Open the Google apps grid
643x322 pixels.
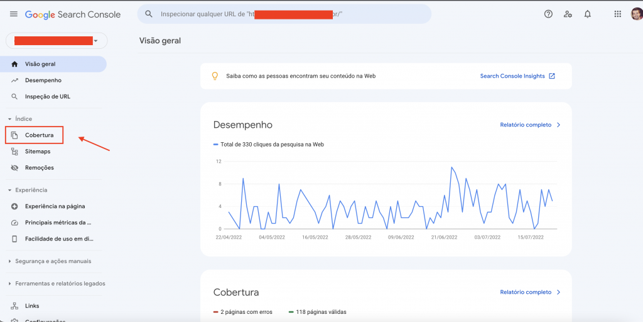click(x=618, y=14)
